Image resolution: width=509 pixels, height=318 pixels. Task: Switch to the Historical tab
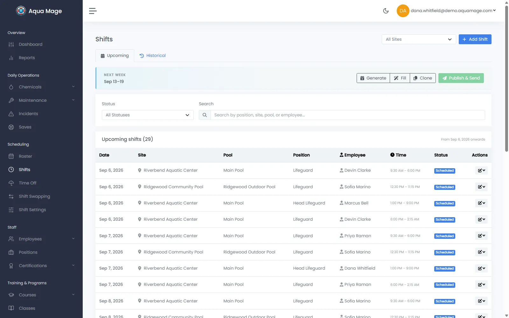(x=153, y=56)
